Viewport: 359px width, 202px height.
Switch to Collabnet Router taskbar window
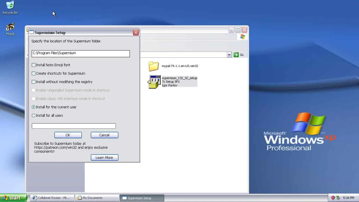coord(52,198)
